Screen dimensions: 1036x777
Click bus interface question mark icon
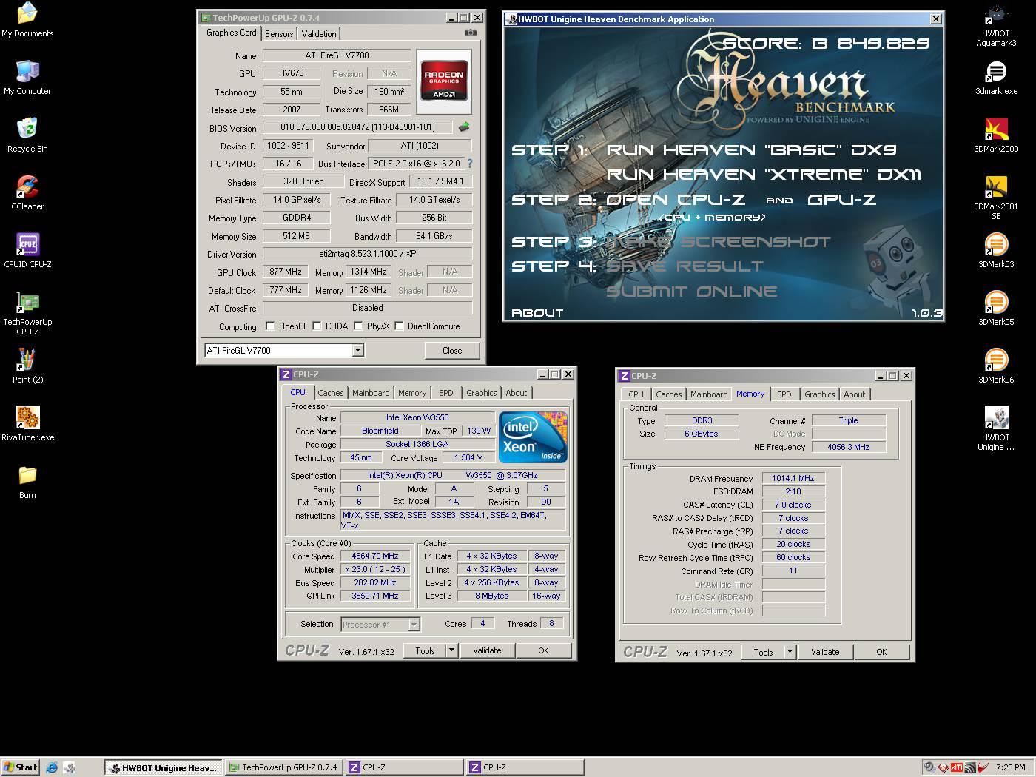(469, 164)
